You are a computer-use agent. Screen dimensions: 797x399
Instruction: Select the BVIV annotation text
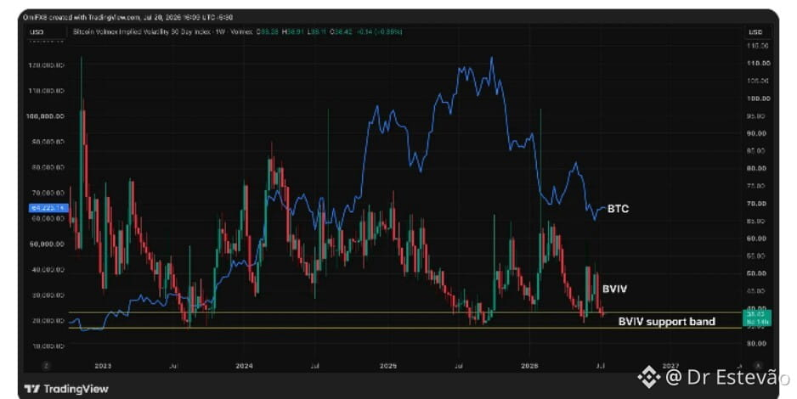(614, 289)
